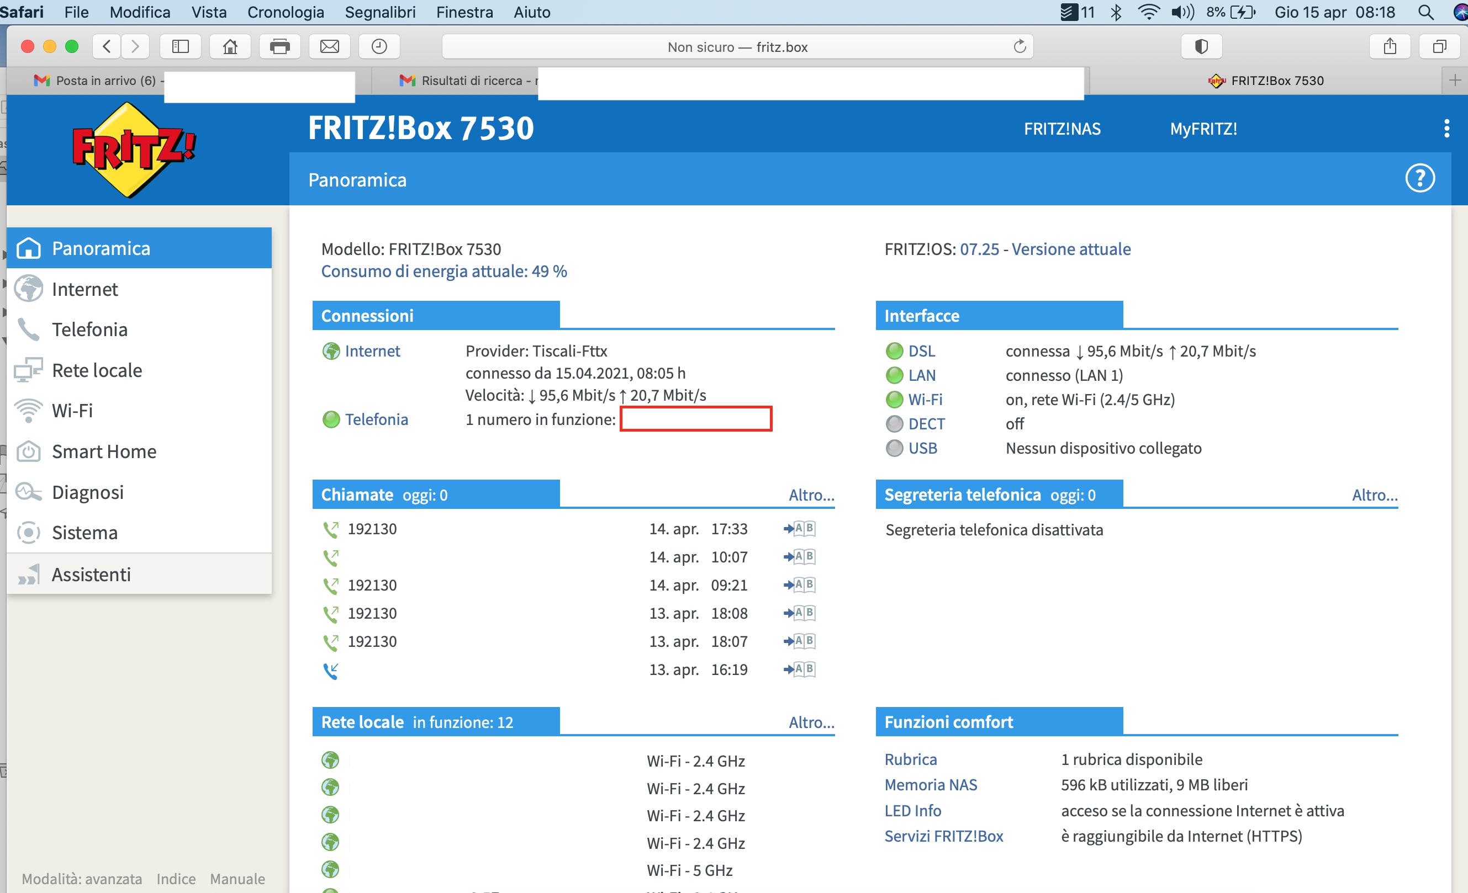This screenshot has height=893, width=1468.
Task: Click phonebook icon for 14. apr. 10:07 call
Action: pyautogui.click(x=800, y=557)
